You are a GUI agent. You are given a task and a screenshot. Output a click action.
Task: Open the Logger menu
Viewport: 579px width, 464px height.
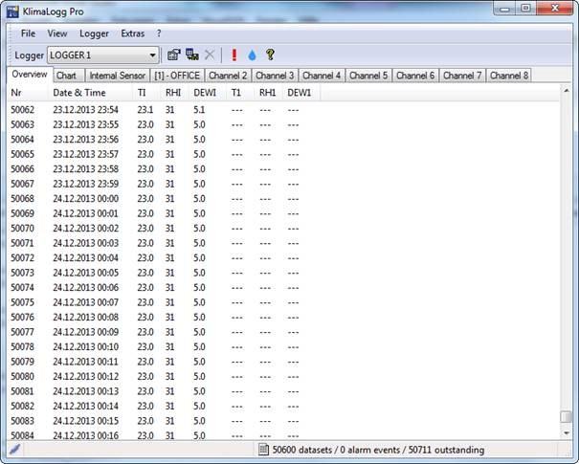point(94,33)
